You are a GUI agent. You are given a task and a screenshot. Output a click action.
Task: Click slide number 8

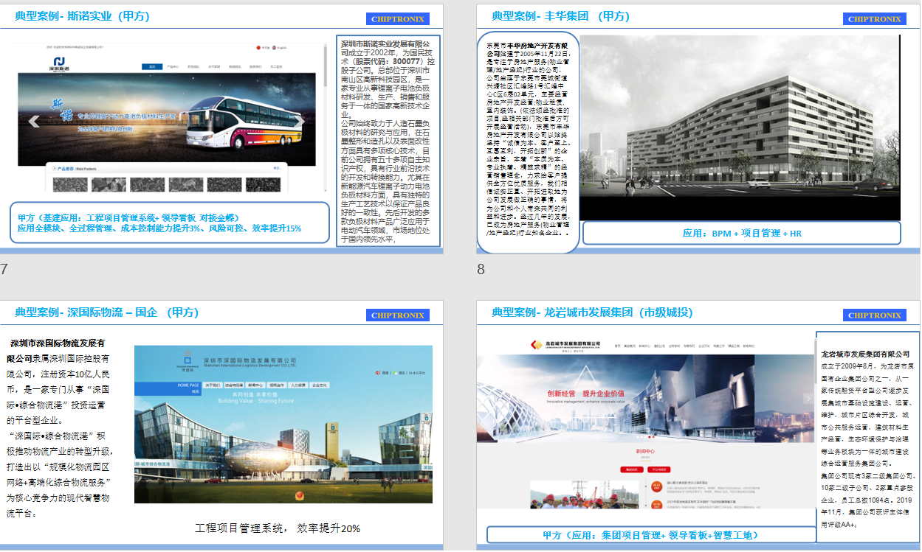click(x=481, y=269)
